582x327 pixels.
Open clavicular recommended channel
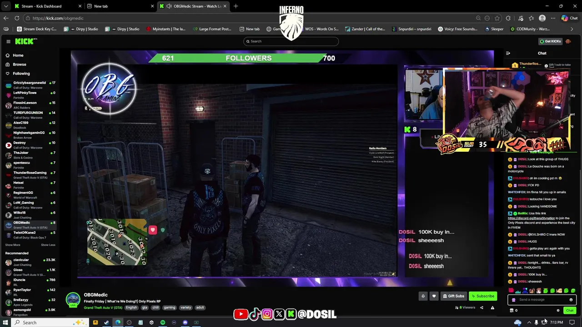[x=30, y=262]
